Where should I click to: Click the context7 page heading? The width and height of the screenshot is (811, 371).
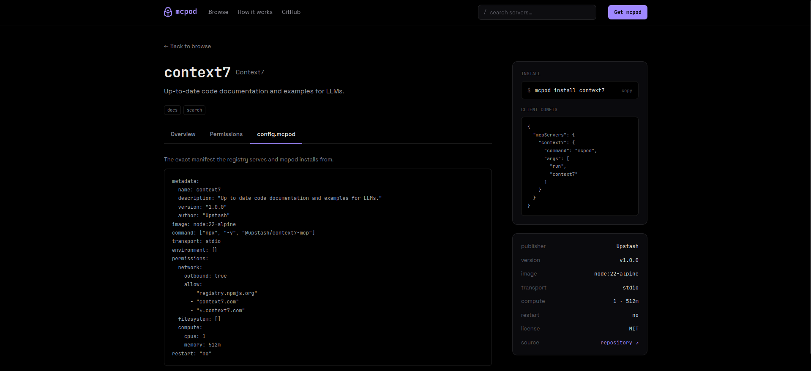pyautogui.click(x=197, y=72)
